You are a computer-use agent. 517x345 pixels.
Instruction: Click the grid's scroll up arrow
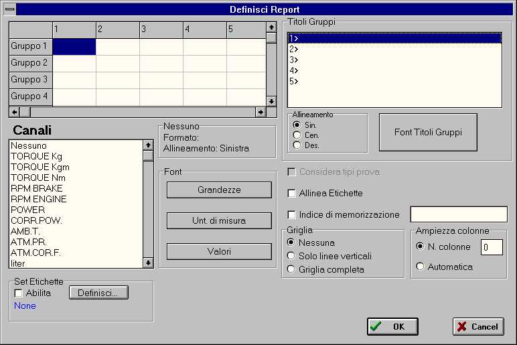(271, 27)
